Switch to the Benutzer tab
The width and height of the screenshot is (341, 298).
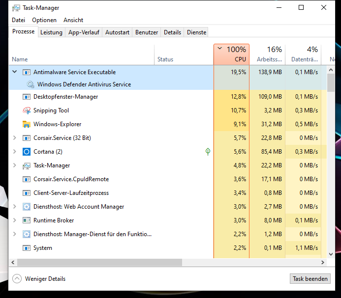click(147, 32)
